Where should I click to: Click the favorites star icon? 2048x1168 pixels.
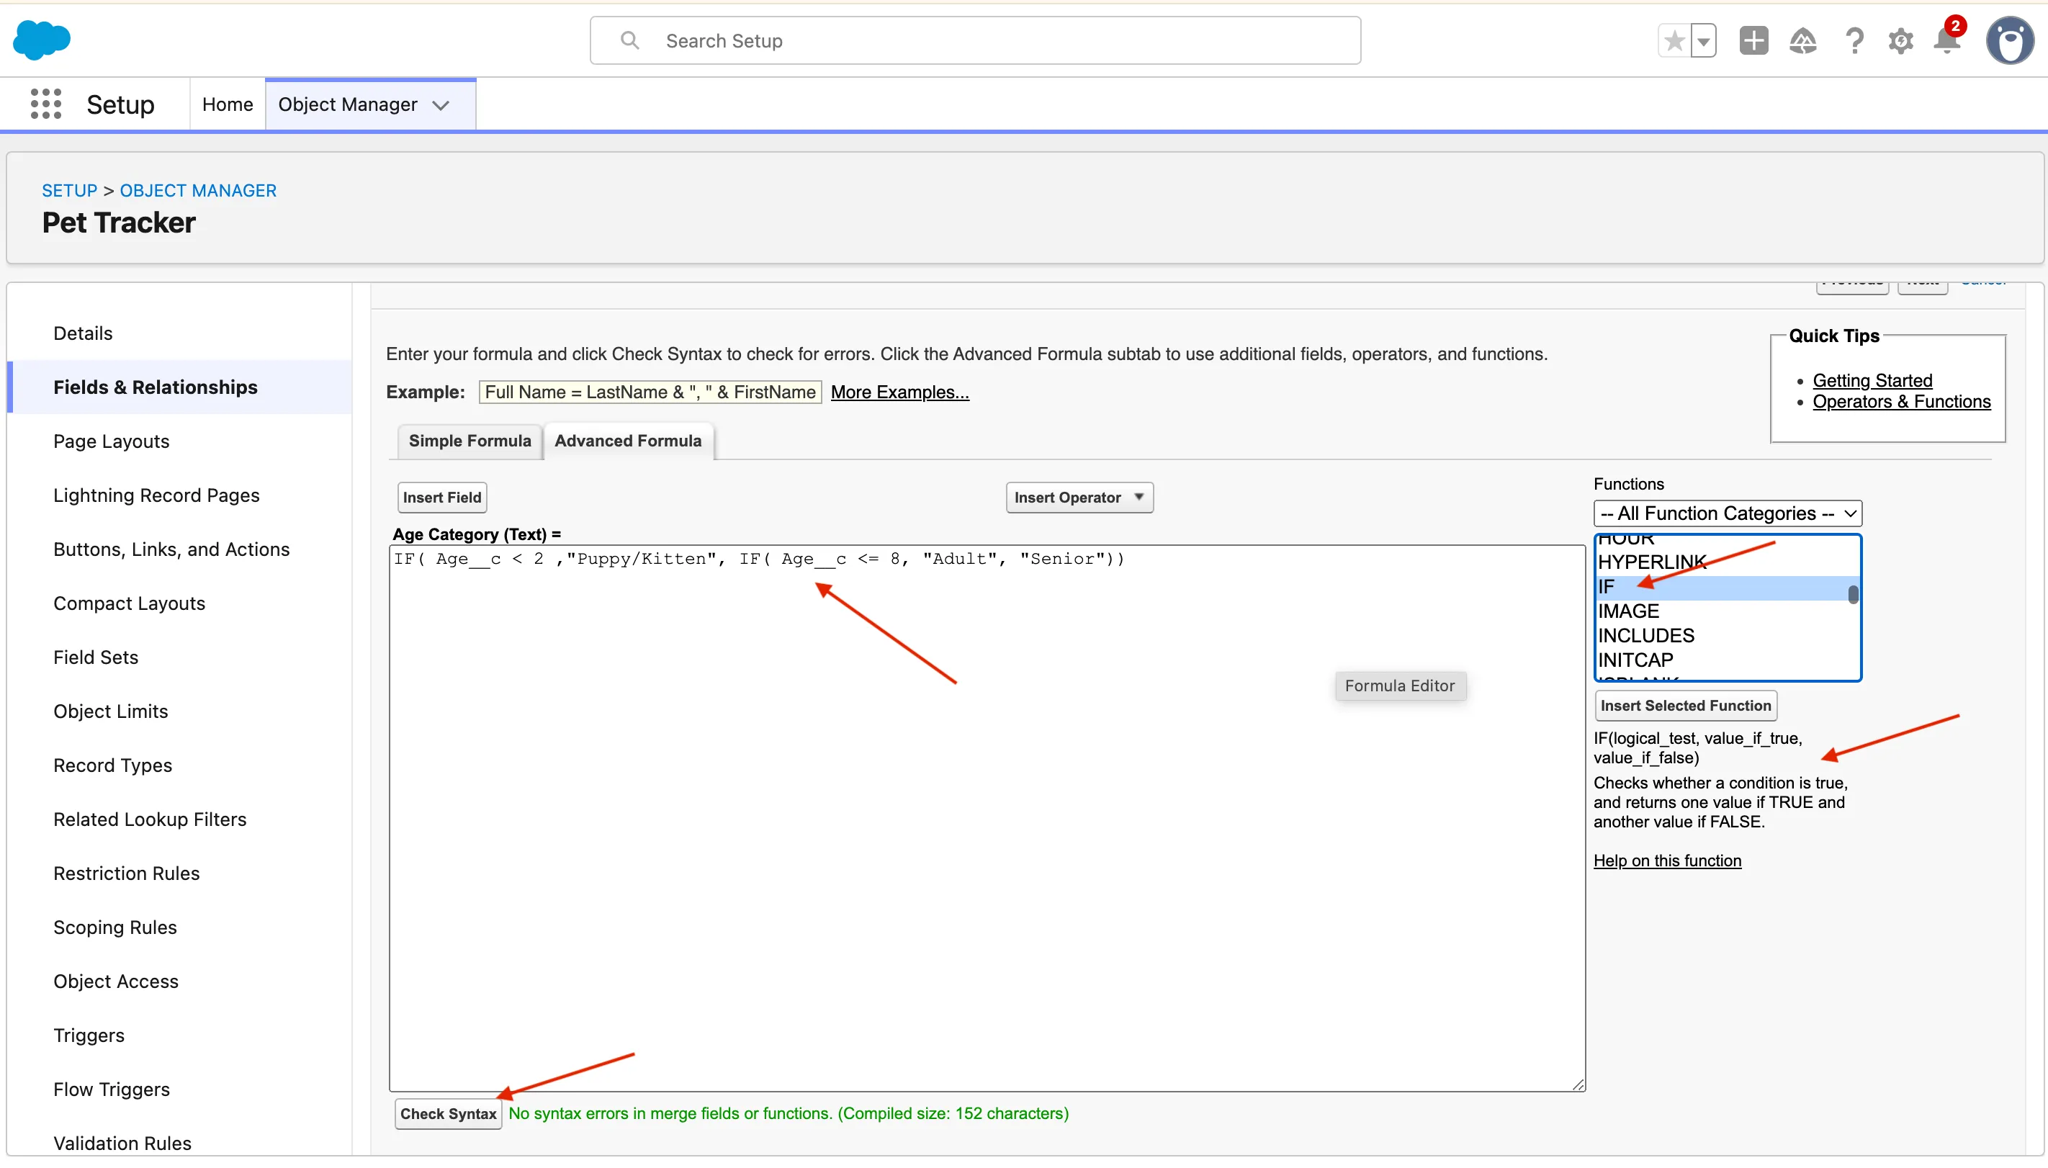[1674, 41]
